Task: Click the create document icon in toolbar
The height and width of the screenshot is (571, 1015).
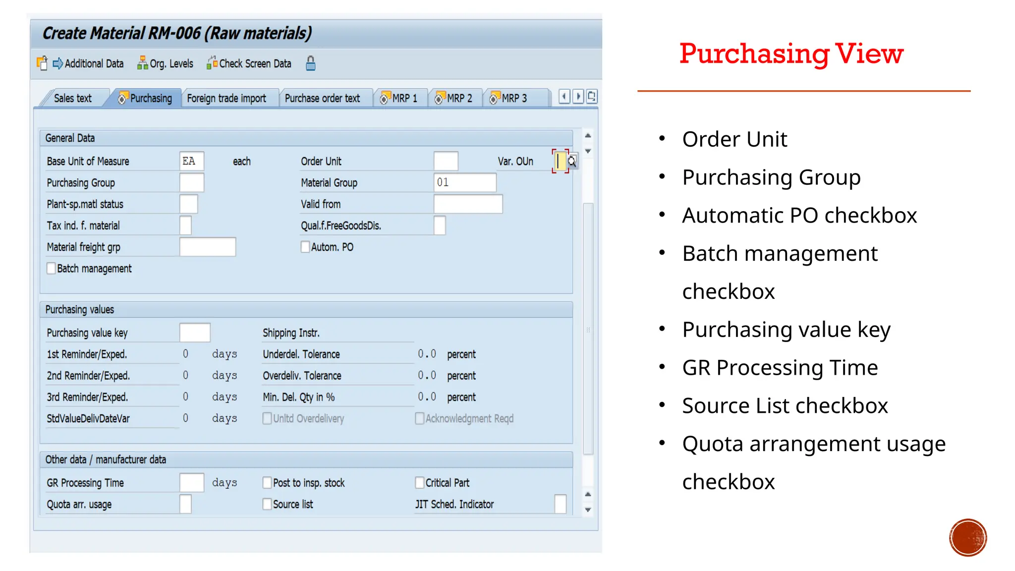Action: pyautogui.click(x=42, y=63)
